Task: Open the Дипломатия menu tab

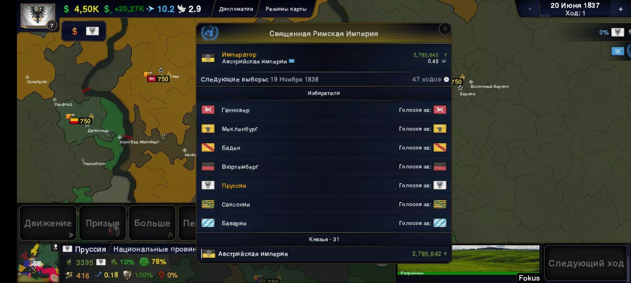Action: pos(236,9)
